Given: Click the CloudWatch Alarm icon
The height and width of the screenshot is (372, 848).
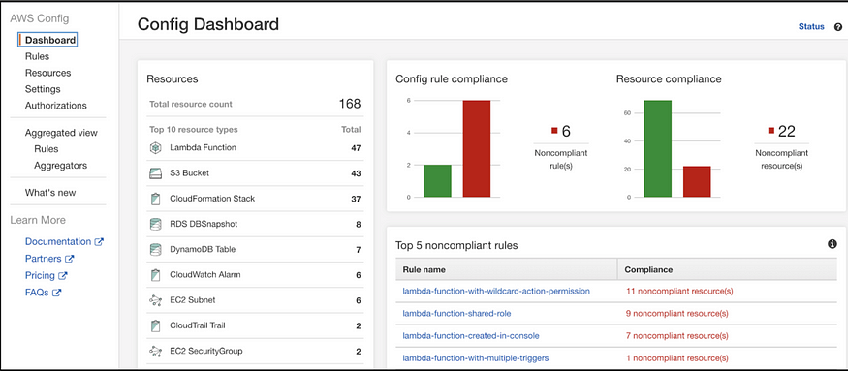Looking at the screenshot, I should coord(155,275).
